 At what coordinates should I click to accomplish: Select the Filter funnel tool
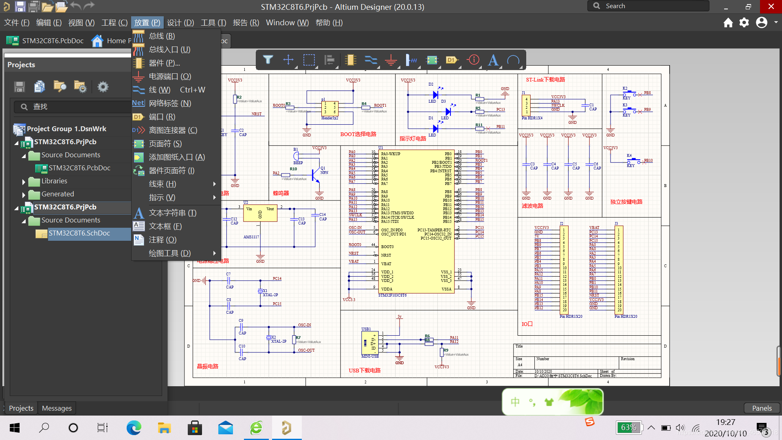point(268,60)
